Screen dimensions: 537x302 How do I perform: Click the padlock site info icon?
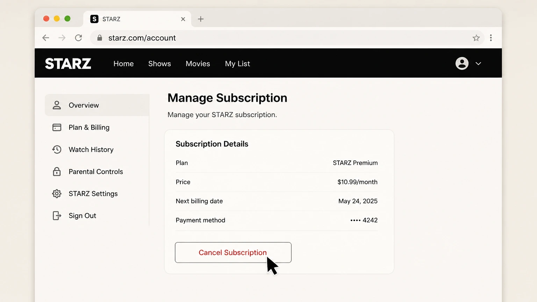tap(100, 38)
